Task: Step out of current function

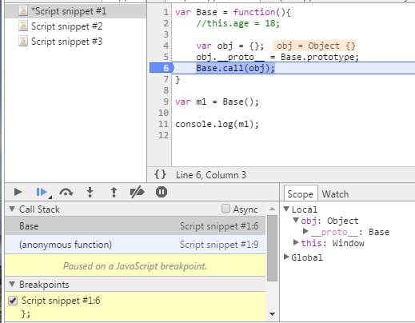Action: coord(114,192)
